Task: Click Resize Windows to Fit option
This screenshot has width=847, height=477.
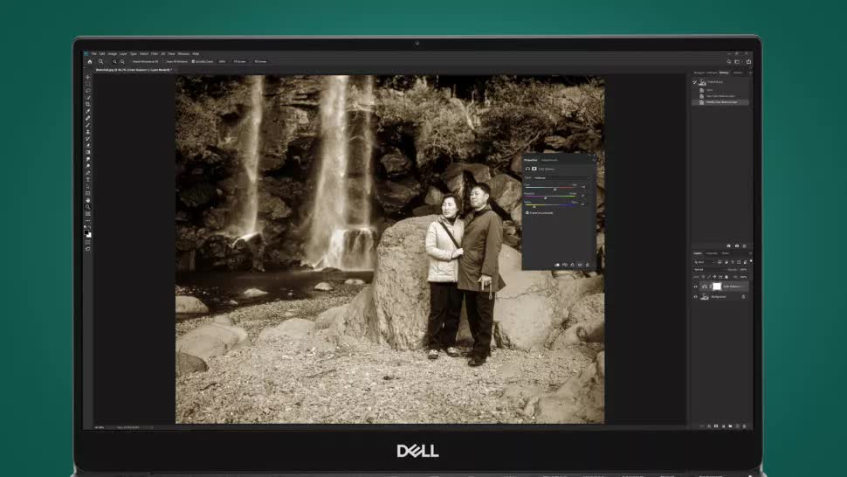Action: [x=145, y=61]
